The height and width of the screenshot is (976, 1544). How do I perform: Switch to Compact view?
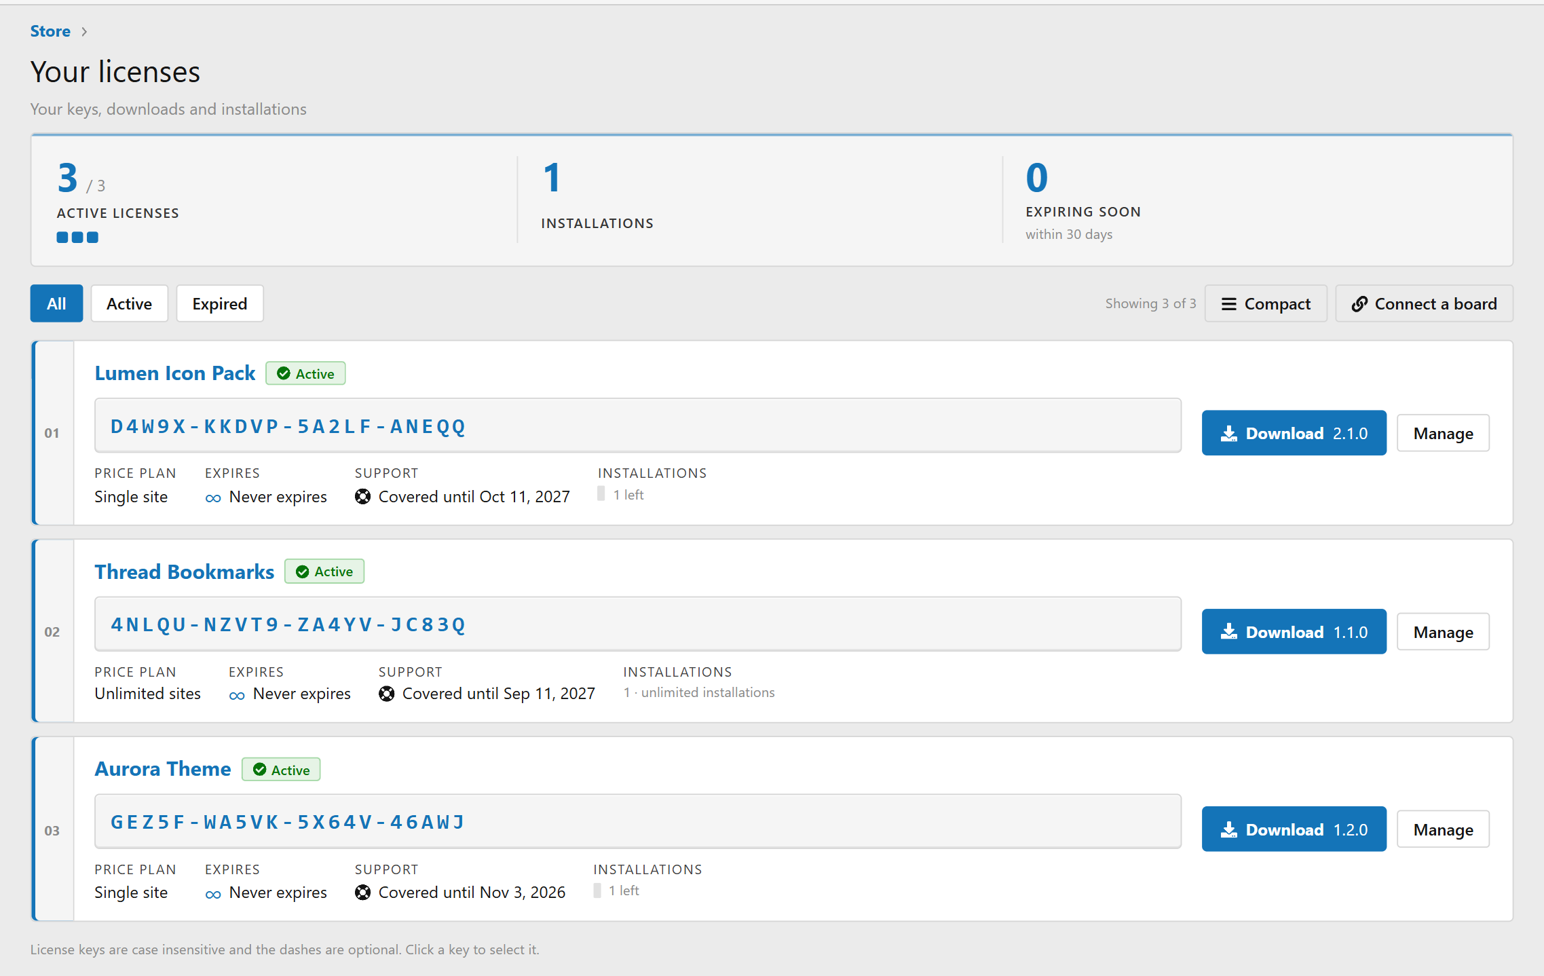[1266, 303]
